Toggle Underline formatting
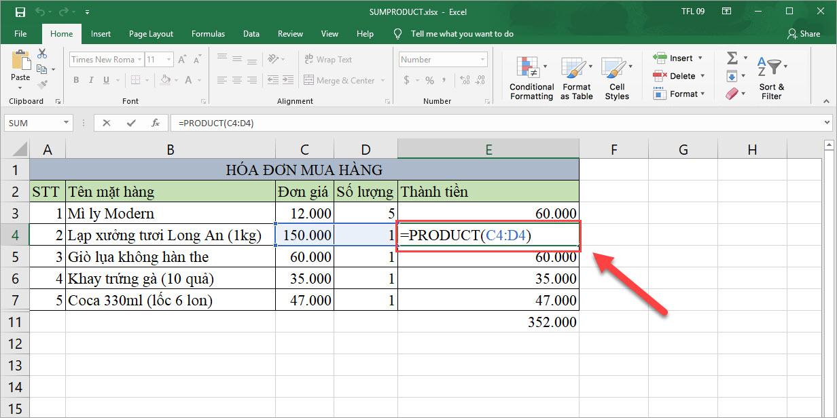 [107, 80]
